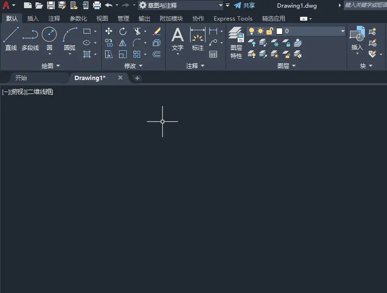Click the Erase tool icon
Screen dimensions: 387x293
click(x=157, y=31)
